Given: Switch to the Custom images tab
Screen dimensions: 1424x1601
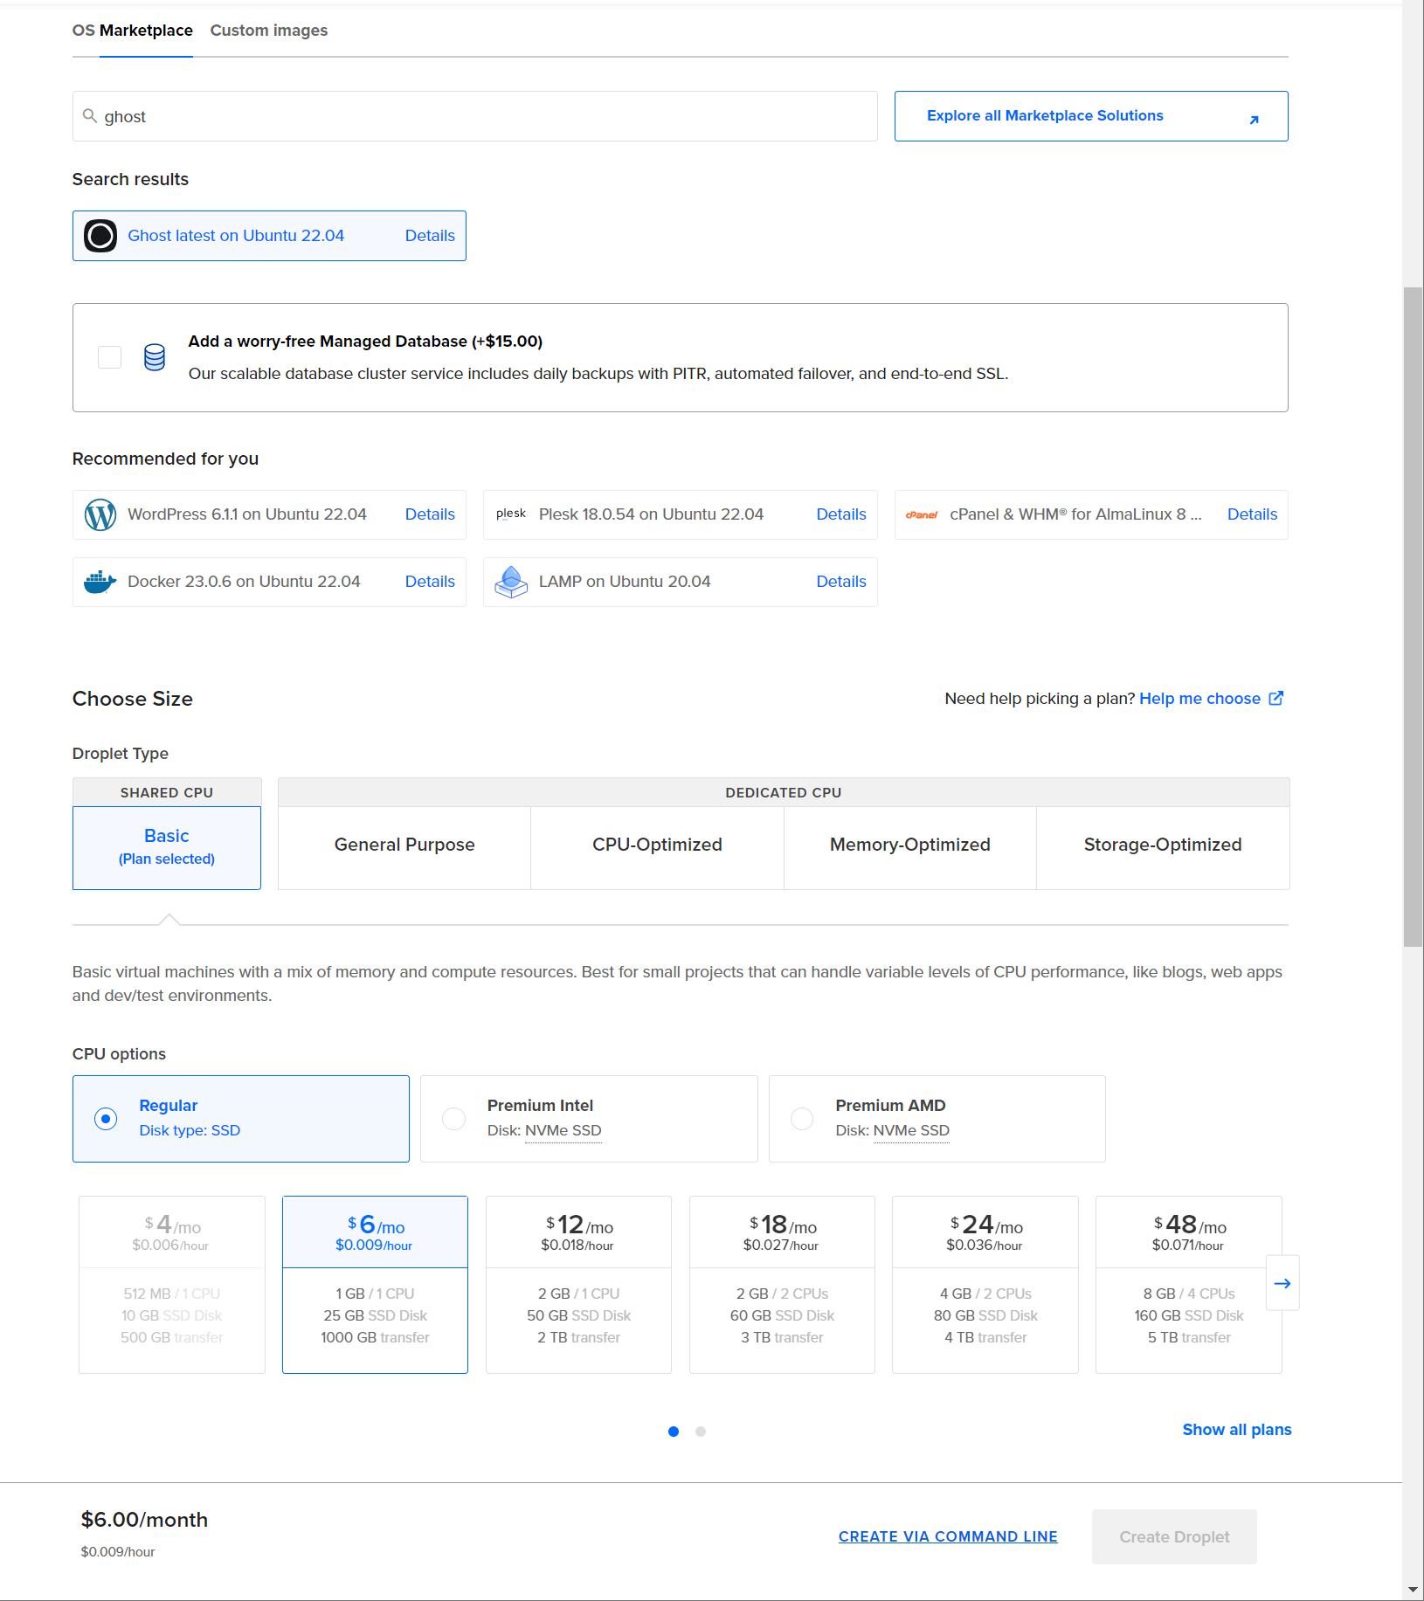Looking at the screenshot, I should point(268,30).
